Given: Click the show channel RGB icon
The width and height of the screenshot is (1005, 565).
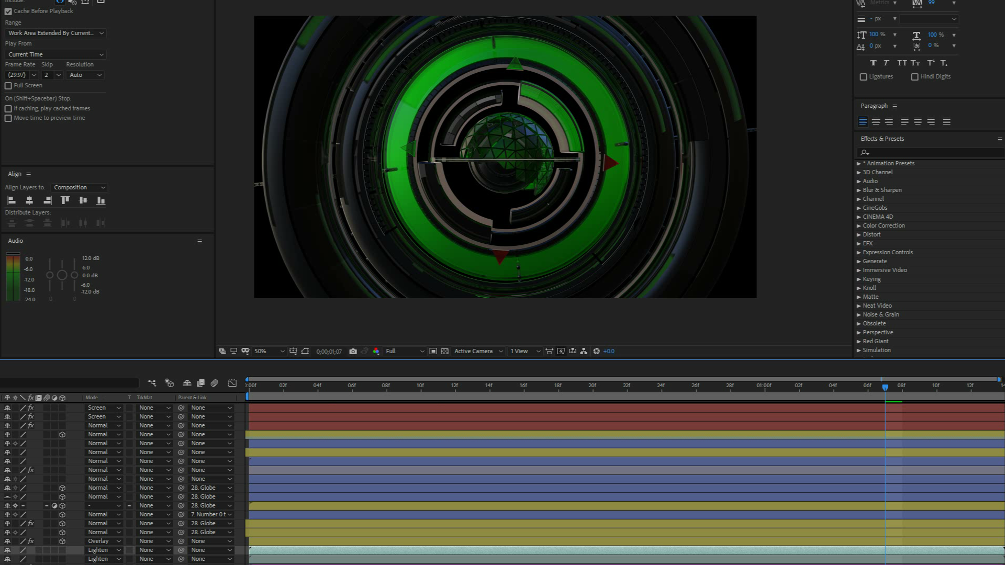Looking at the screenshot, I should tap(376, 352).
